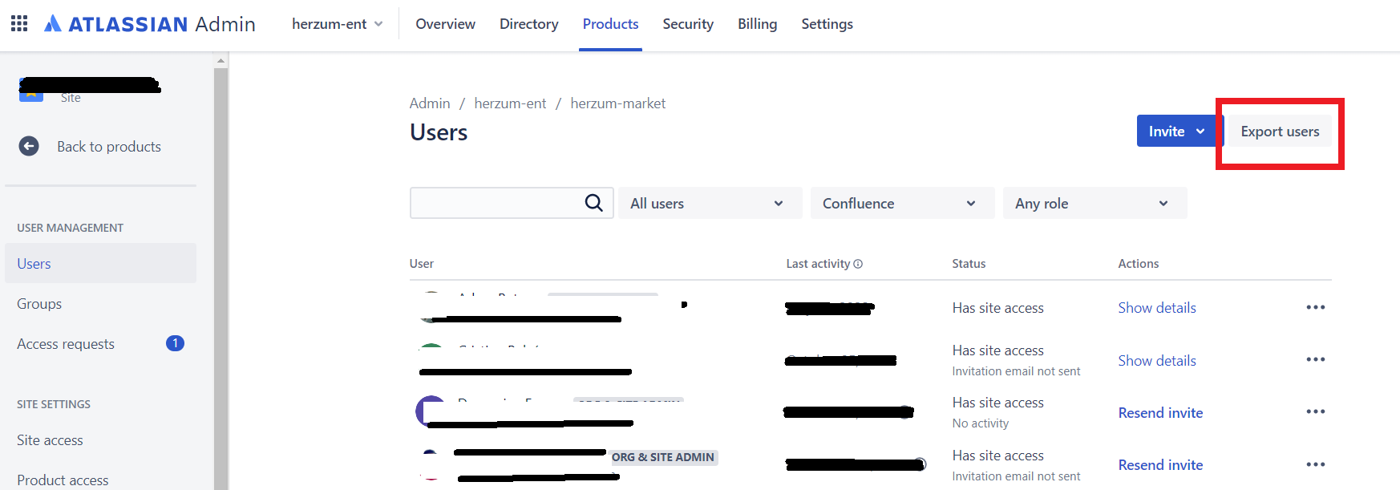Image resolution: width=1400 pixels, height=490 pixels.
Task: Go to the Overview tab
Action: 445,24
